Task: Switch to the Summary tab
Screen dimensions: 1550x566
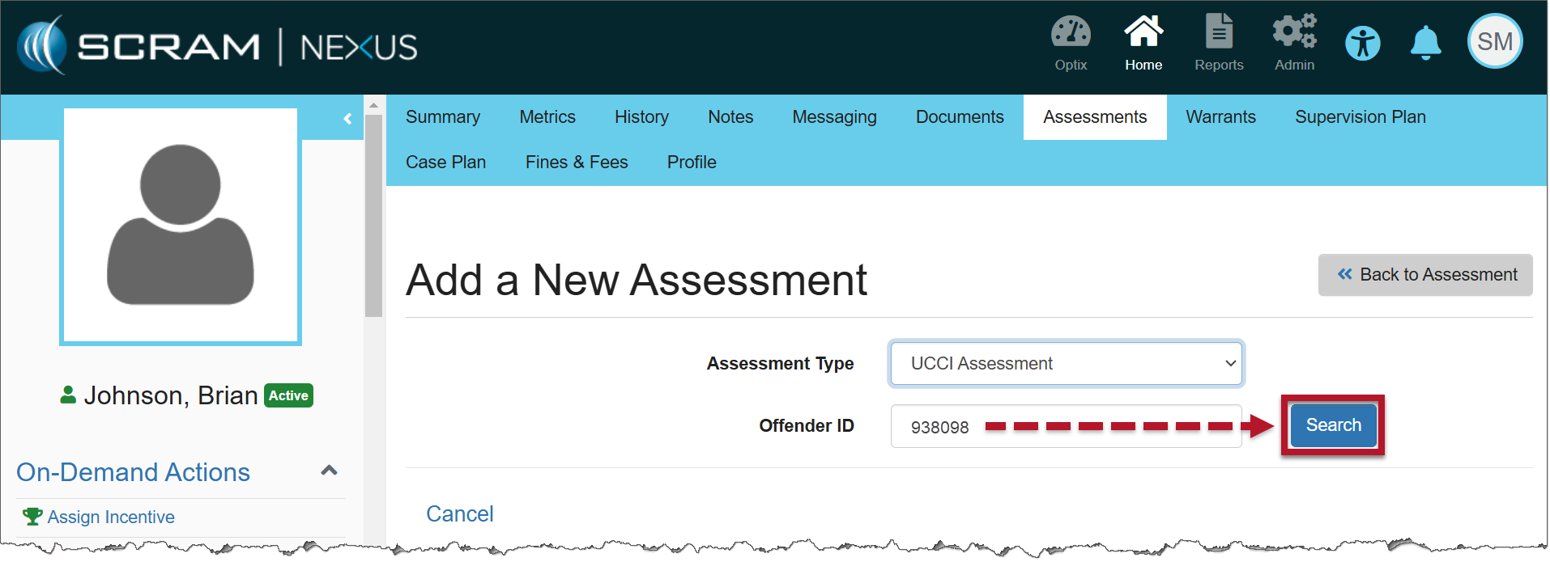Action: [442, 117]
